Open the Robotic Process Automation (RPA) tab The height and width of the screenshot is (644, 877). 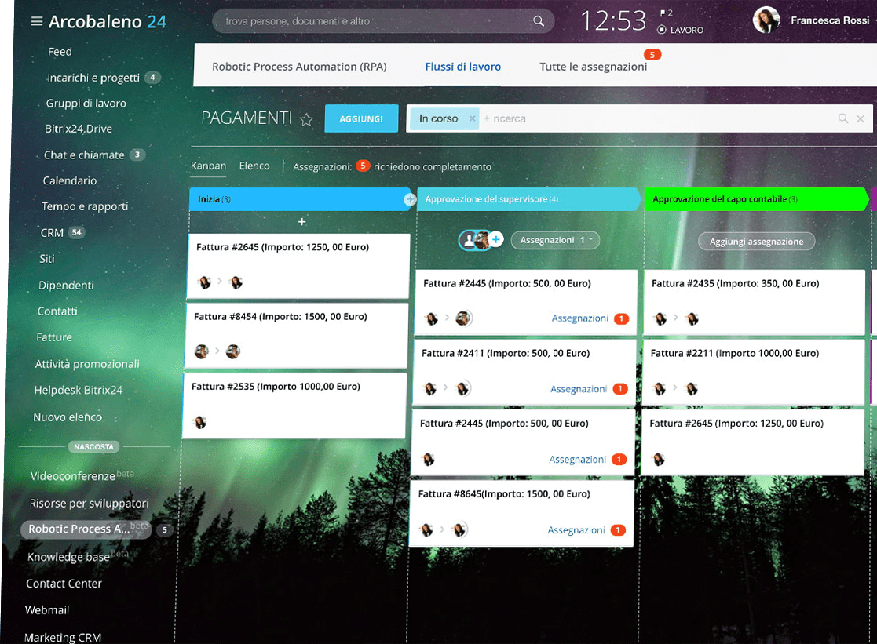[299, 67]
